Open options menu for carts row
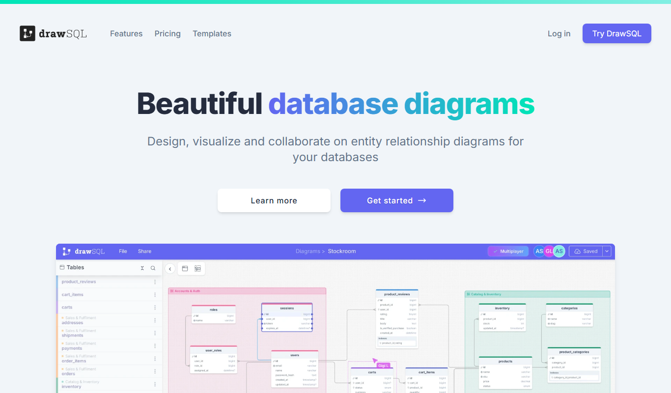This screenshot has width=671, height=393. [x=155, y=308]
